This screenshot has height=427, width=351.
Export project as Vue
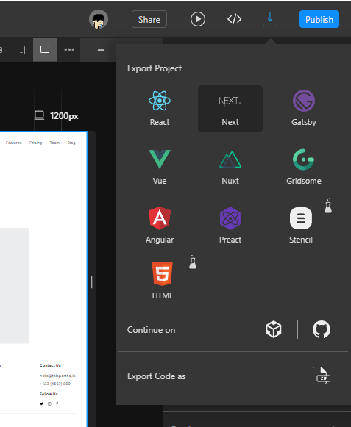click(x=160, y=168)
